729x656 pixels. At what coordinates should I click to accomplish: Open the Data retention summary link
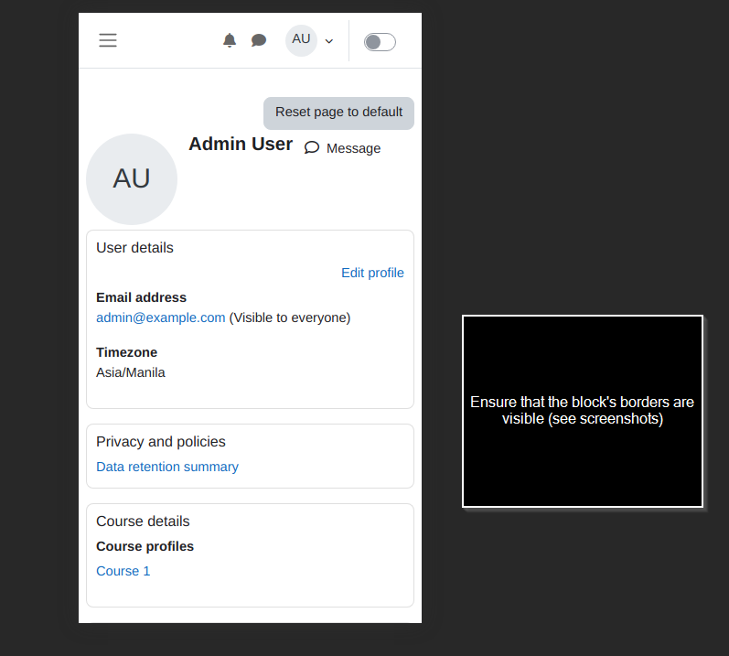(x=167, y=467)
